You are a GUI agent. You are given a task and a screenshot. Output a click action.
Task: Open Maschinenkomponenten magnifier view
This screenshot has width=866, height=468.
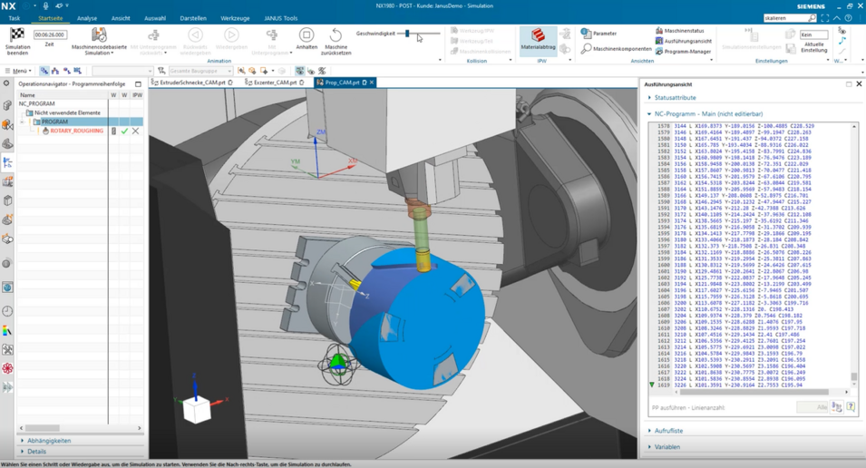(617, 49)
